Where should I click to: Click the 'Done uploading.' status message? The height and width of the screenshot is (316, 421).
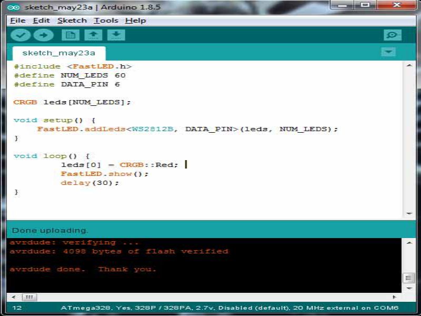(50, 231)
